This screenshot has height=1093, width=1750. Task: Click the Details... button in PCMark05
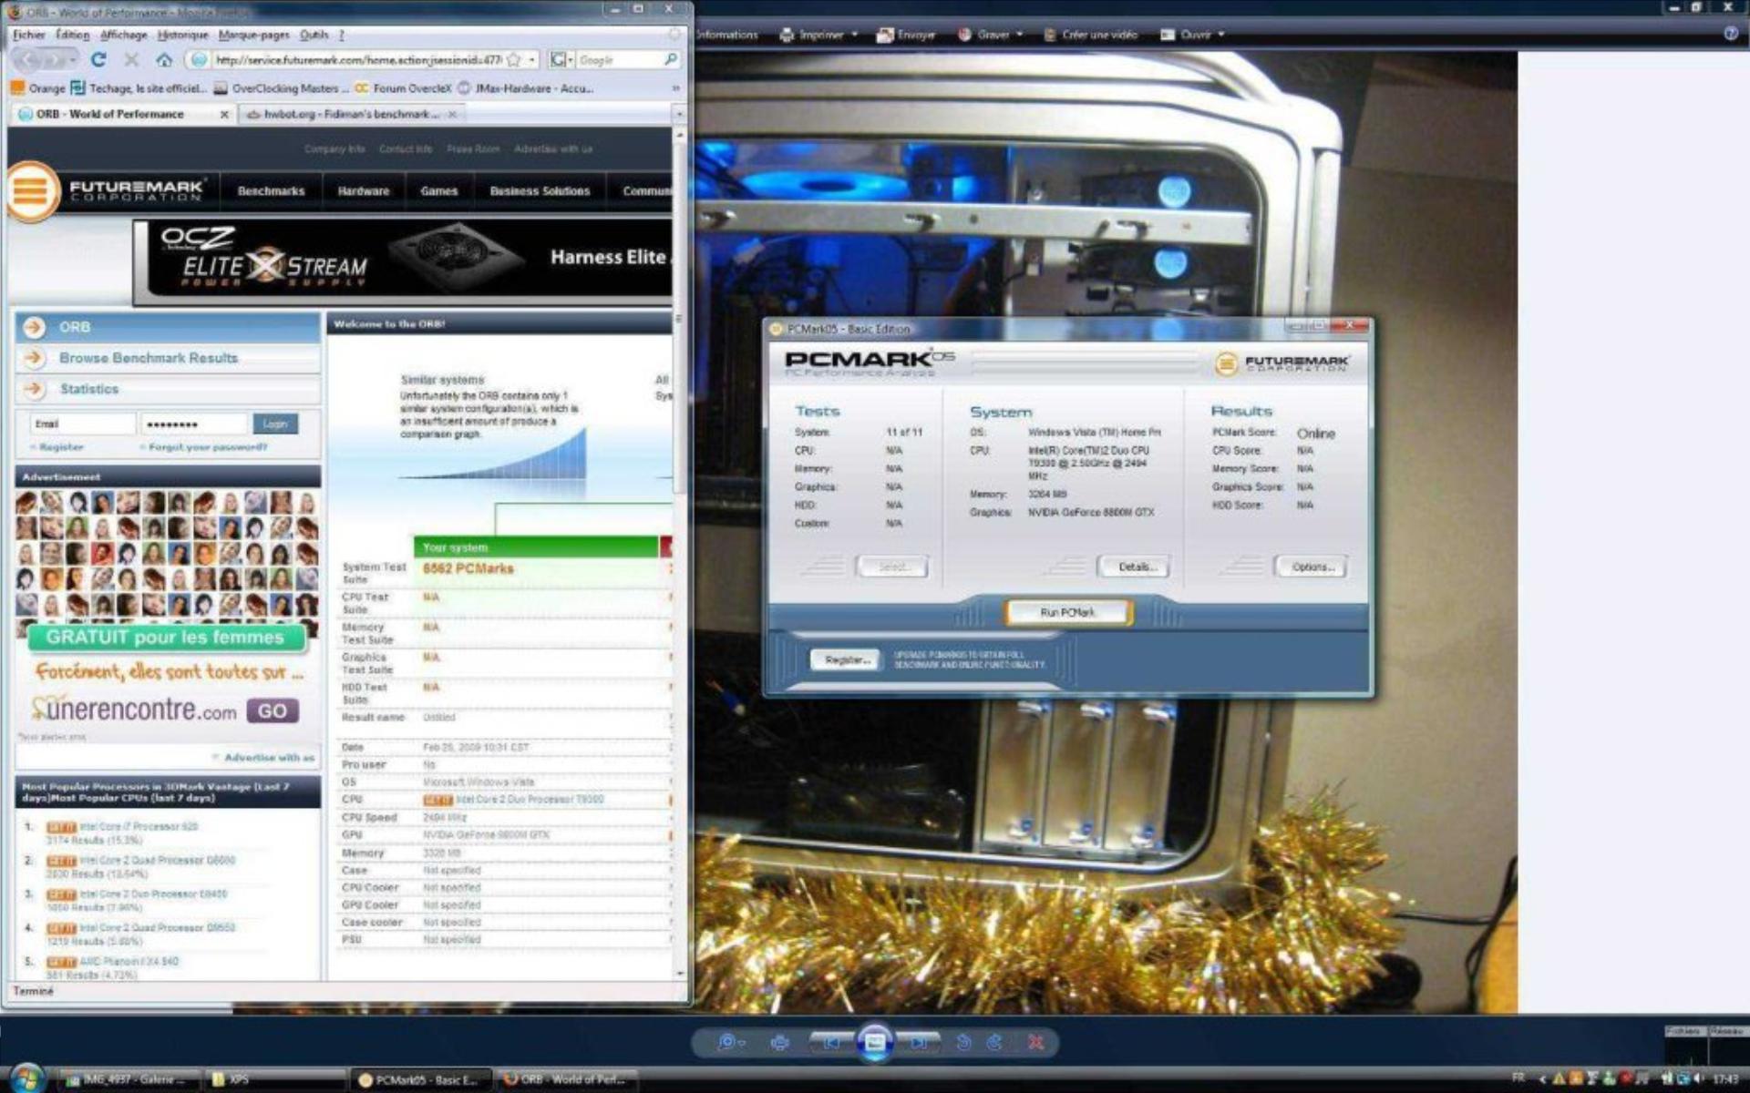point(1136,567)
